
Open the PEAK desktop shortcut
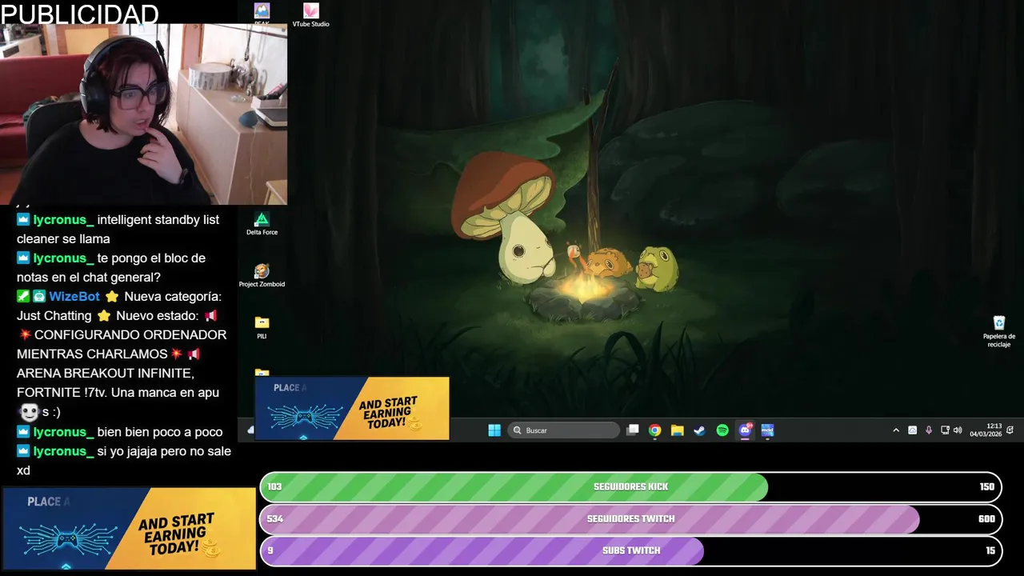pos(262,14)
